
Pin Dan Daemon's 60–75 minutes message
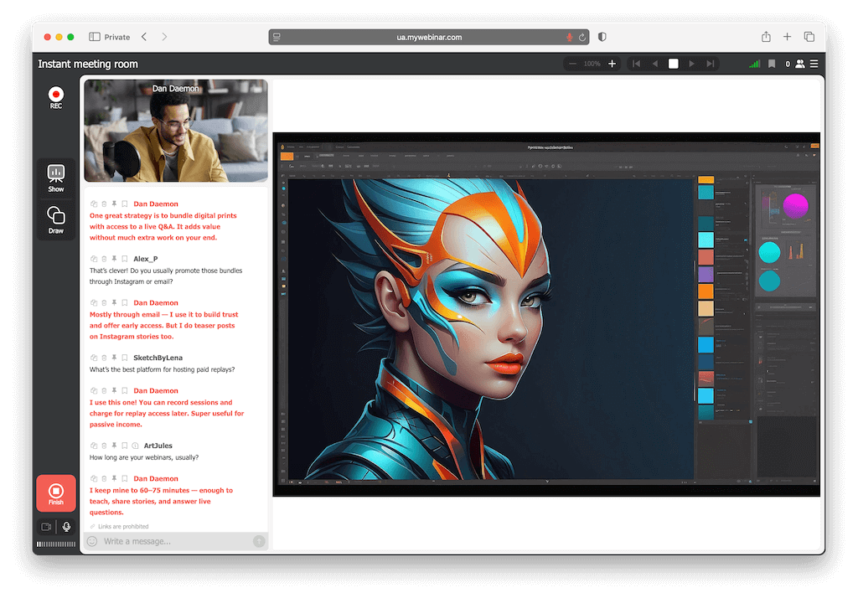[x=114, y=479]
